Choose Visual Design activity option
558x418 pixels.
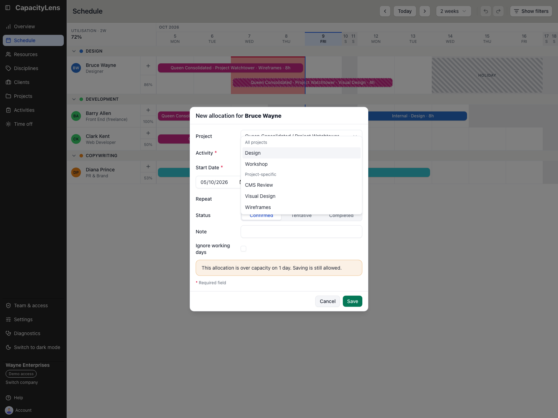pos(301,196)
